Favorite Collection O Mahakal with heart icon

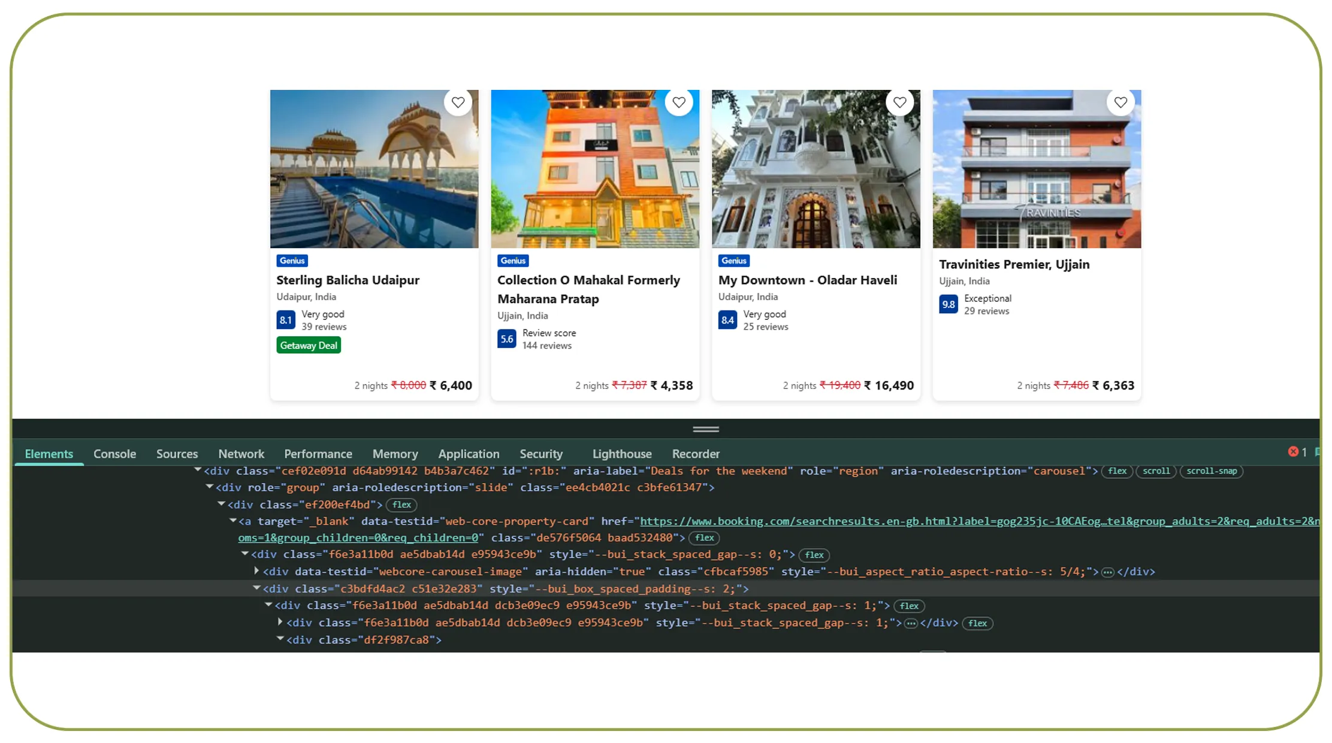(x=679, y=102)
